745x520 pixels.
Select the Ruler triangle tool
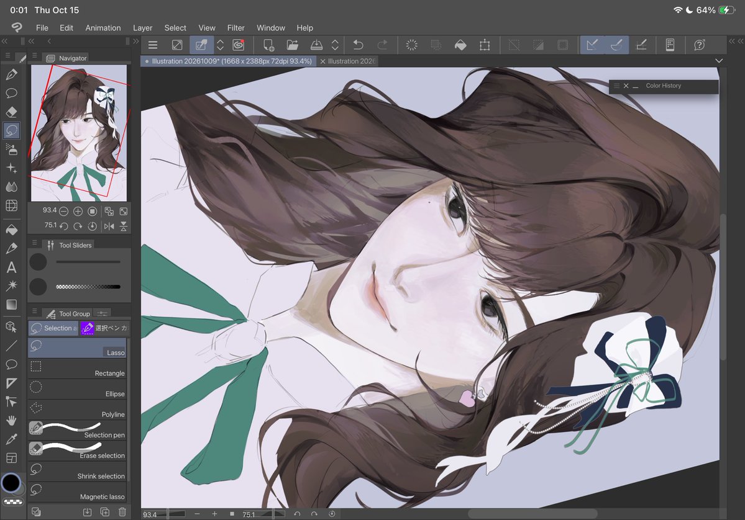11,383
